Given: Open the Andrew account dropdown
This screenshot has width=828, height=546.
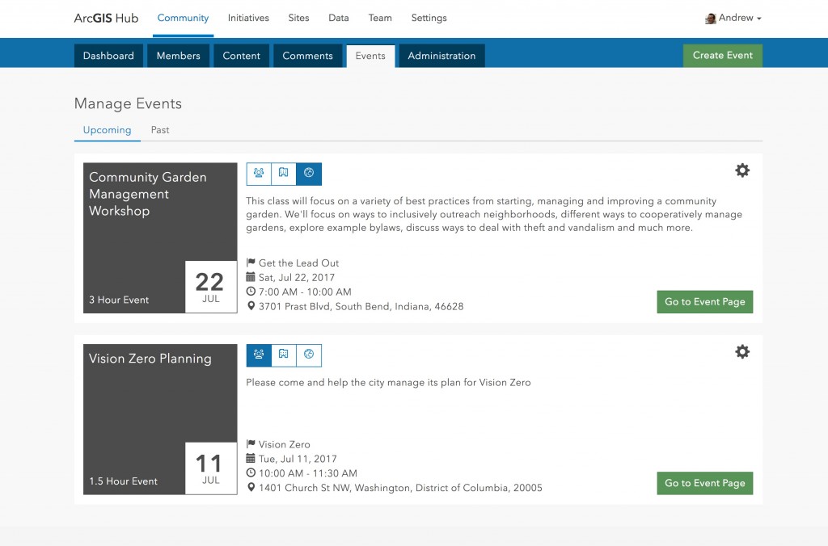Looking at the screenshot, I should [733, 18].
